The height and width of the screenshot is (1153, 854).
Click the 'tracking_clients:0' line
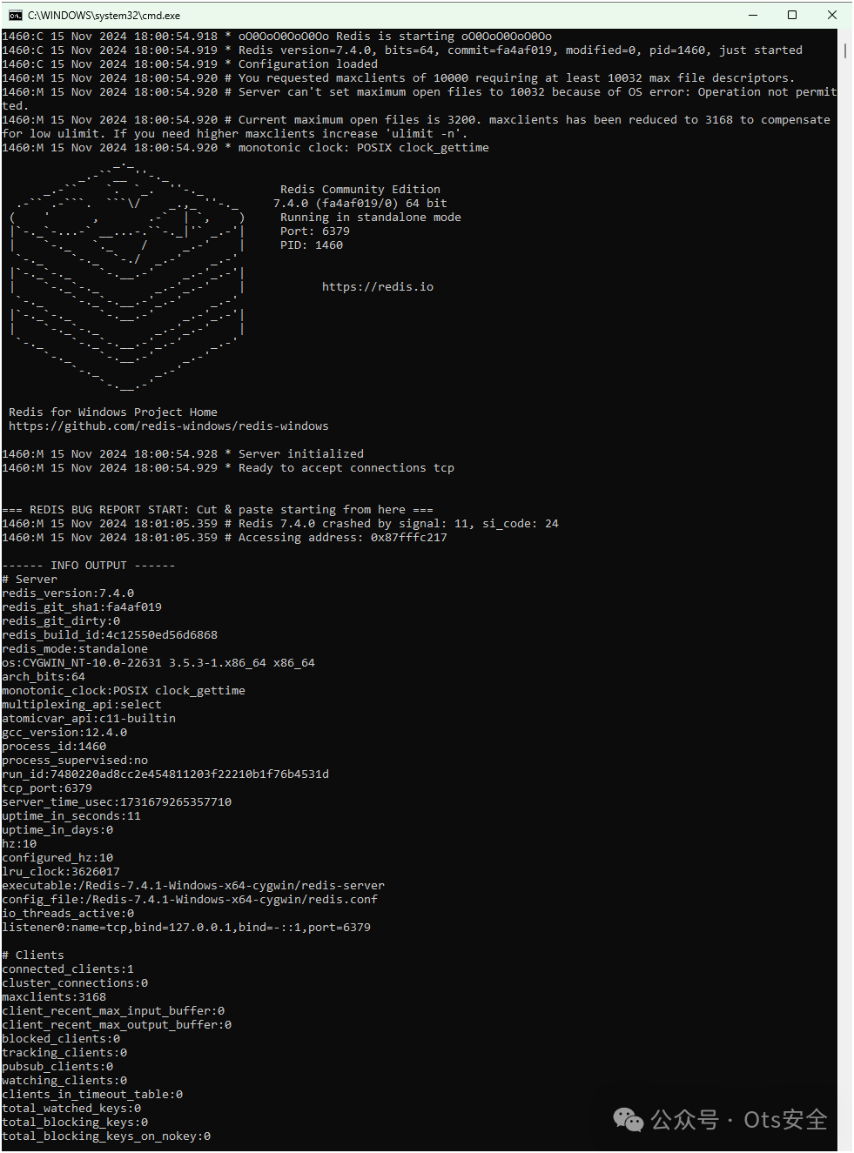pos(64,1053)
